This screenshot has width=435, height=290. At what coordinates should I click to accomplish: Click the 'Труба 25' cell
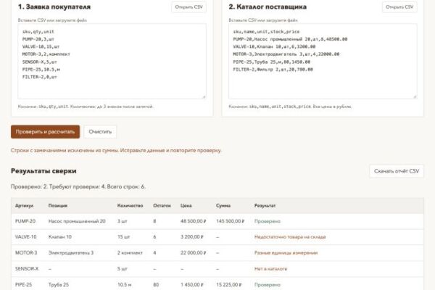(59, 285)
